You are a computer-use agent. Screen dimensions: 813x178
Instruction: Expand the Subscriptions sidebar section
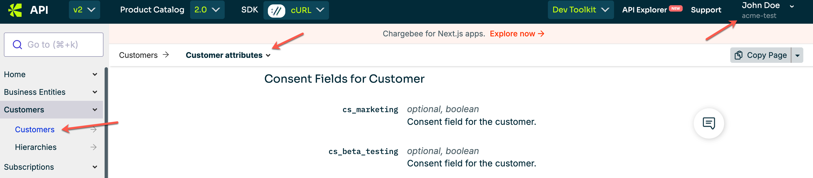click(x=95, y=167)
